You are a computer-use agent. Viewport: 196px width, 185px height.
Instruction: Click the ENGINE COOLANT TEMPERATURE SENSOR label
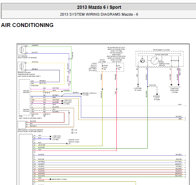click(x=29, y=74)
